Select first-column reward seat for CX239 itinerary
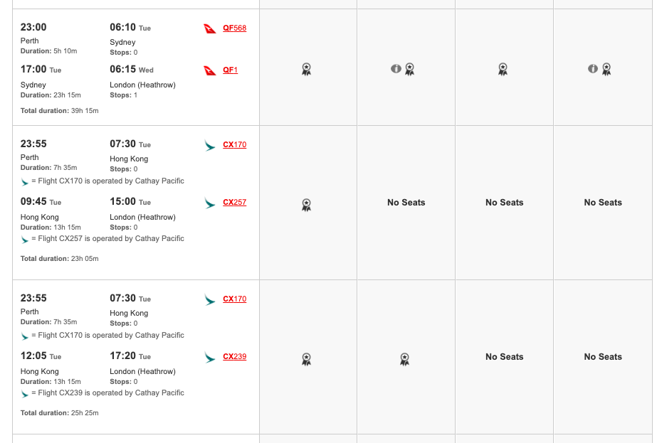 point(307,360)
